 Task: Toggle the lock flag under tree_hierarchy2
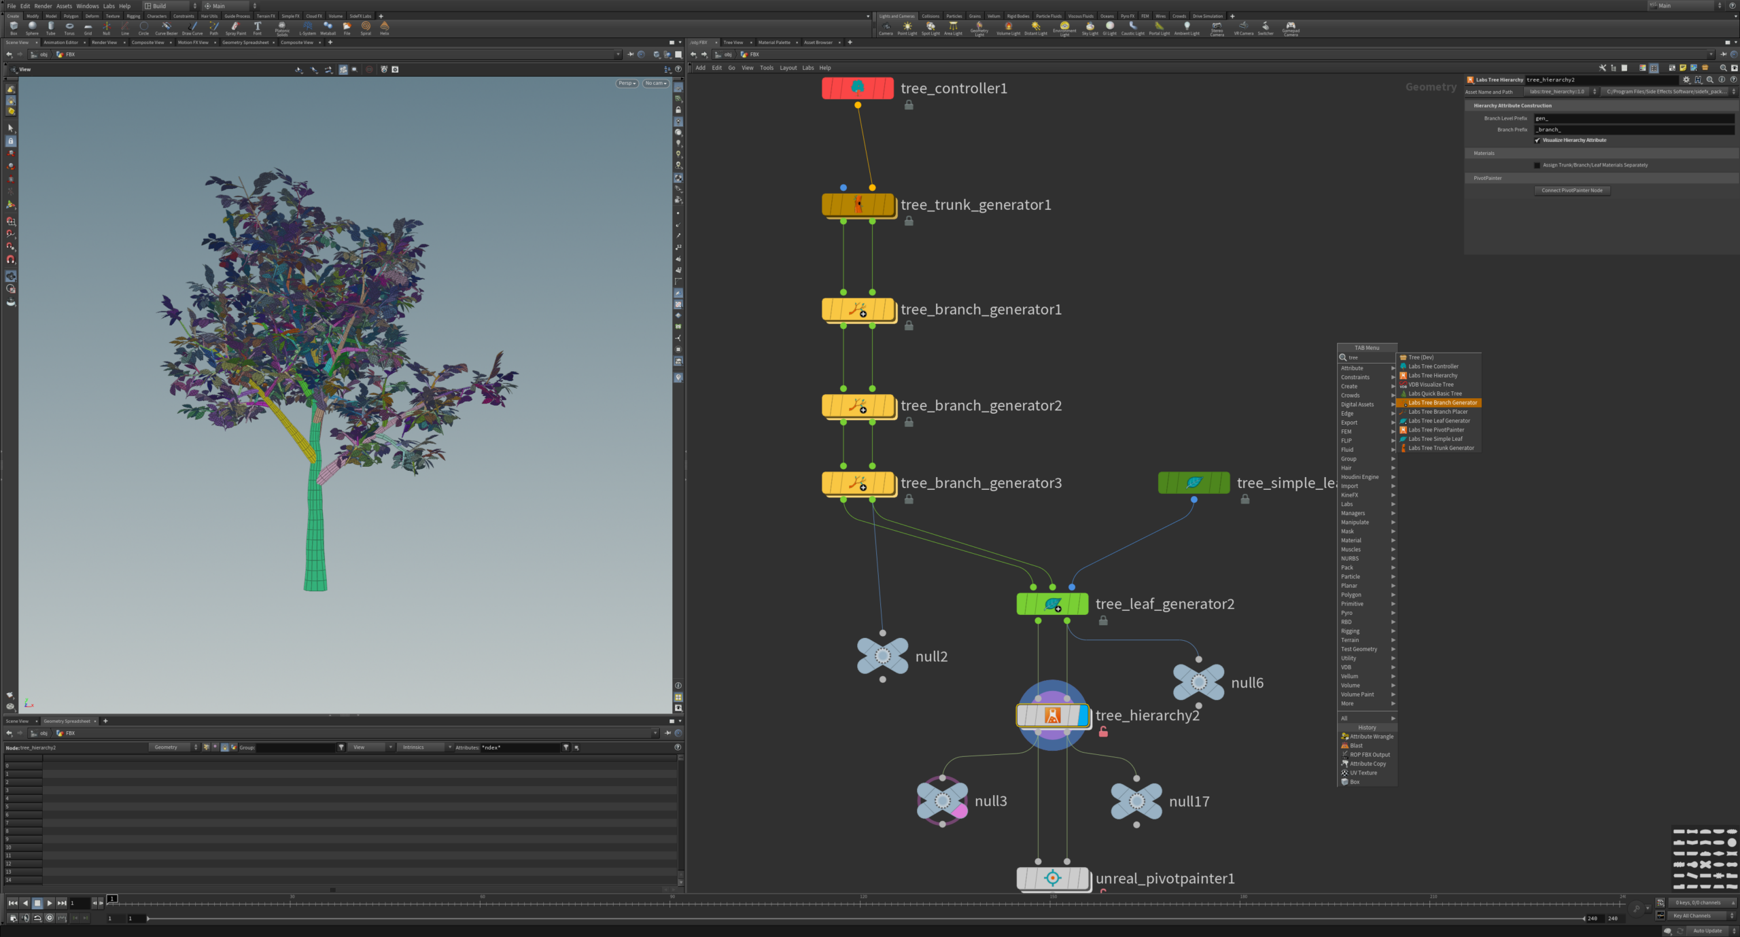click(x=1103, y=732)
